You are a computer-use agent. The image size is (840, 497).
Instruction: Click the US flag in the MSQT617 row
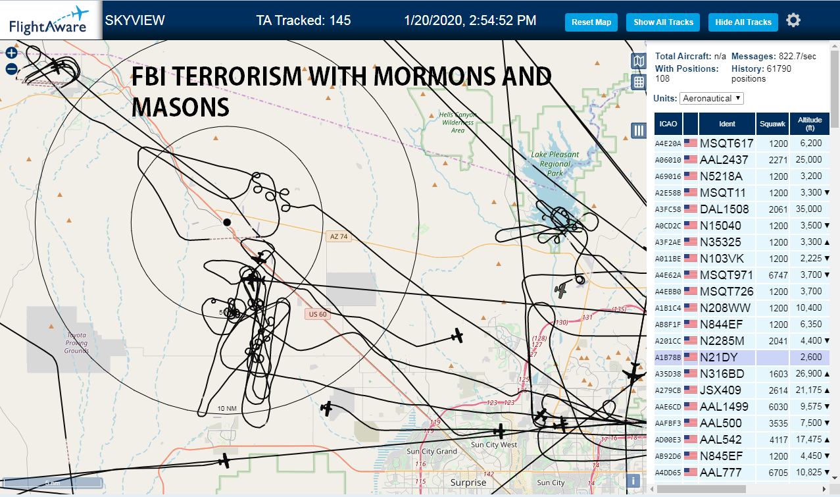tap(690, 143)
